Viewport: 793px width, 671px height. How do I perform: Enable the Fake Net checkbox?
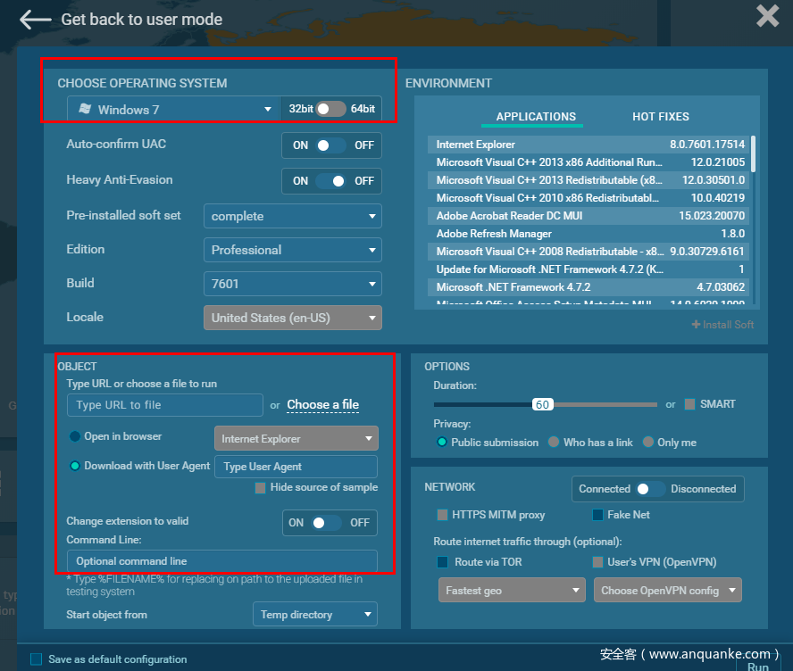598,515
